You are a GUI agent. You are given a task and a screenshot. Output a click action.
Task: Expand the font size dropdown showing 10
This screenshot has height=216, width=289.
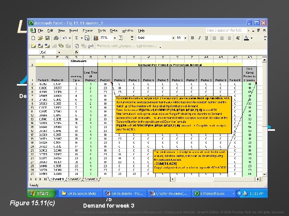(x=185, y=38)
